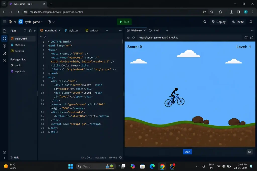Viewport: 257px width, 171px height.
Task: Add a new editor tab with plus
Action: [x=107, y=31]
